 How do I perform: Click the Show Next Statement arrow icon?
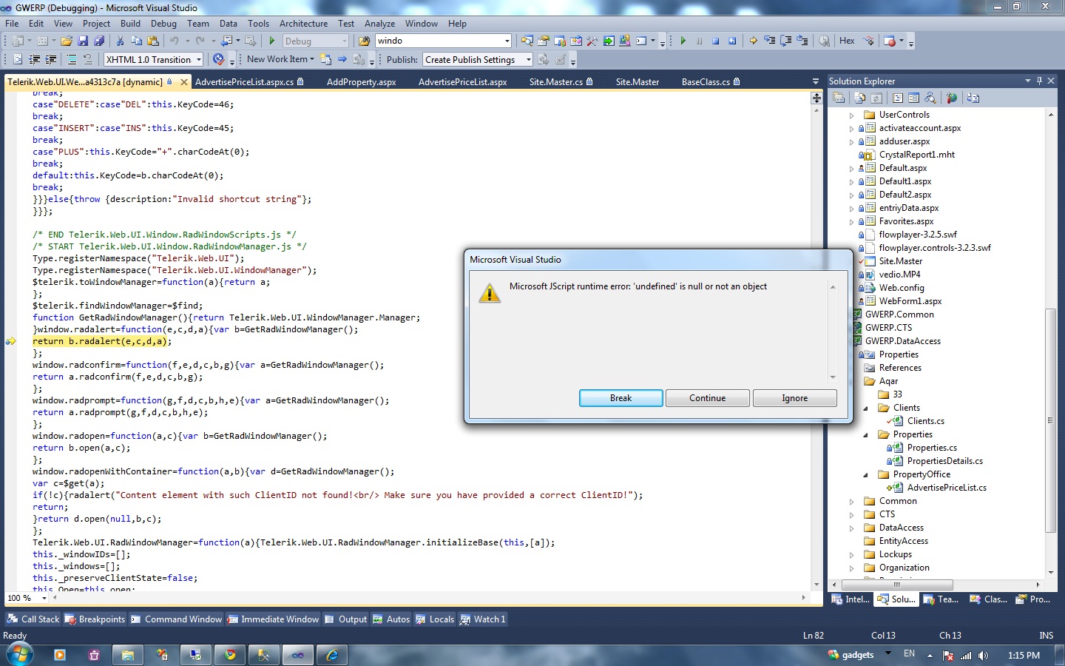[x=753, y=41]
